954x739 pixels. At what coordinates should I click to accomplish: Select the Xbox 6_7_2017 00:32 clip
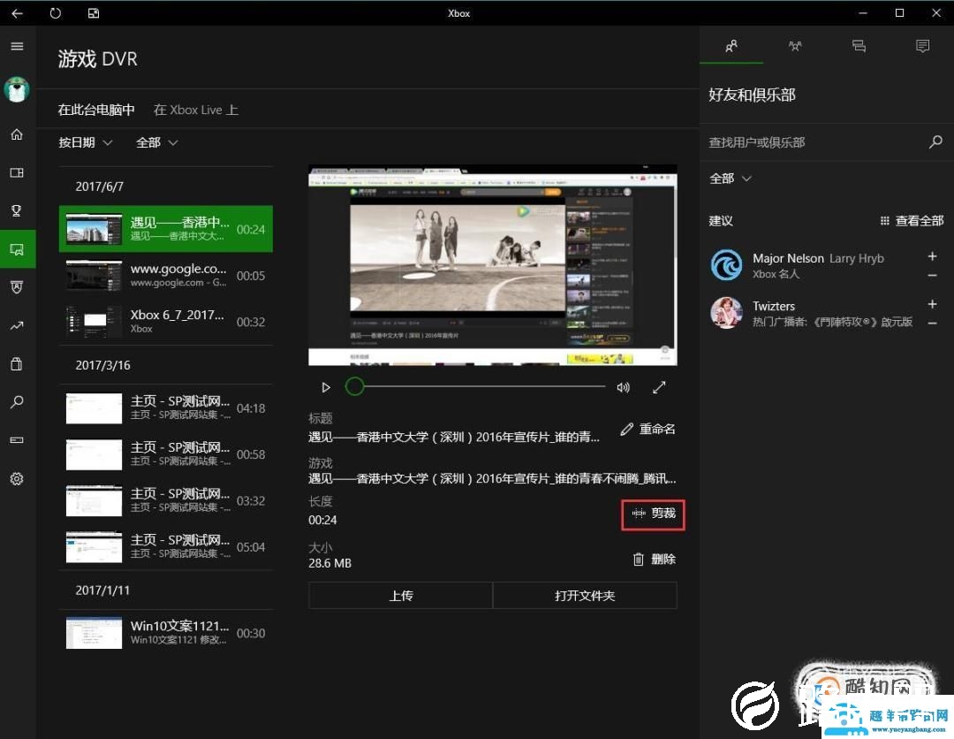coord(165,322)
